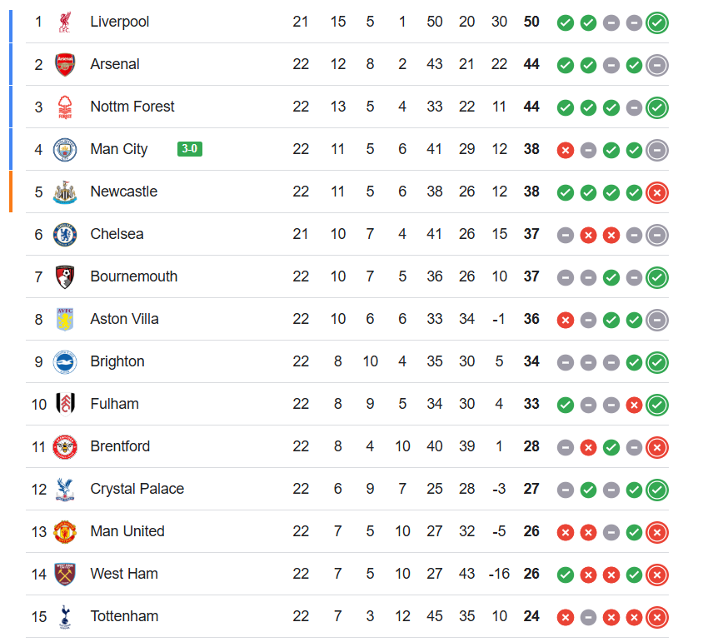The height and width of the screenshot is (642, 708).
Task: Click Man City's first red loss indicator
Action: point(566,150)
